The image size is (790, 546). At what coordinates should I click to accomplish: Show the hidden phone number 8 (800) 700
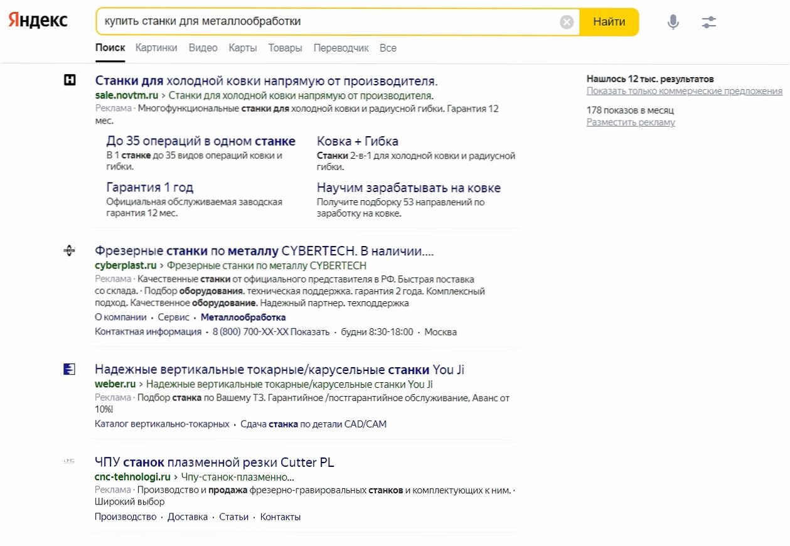point(271,332)
